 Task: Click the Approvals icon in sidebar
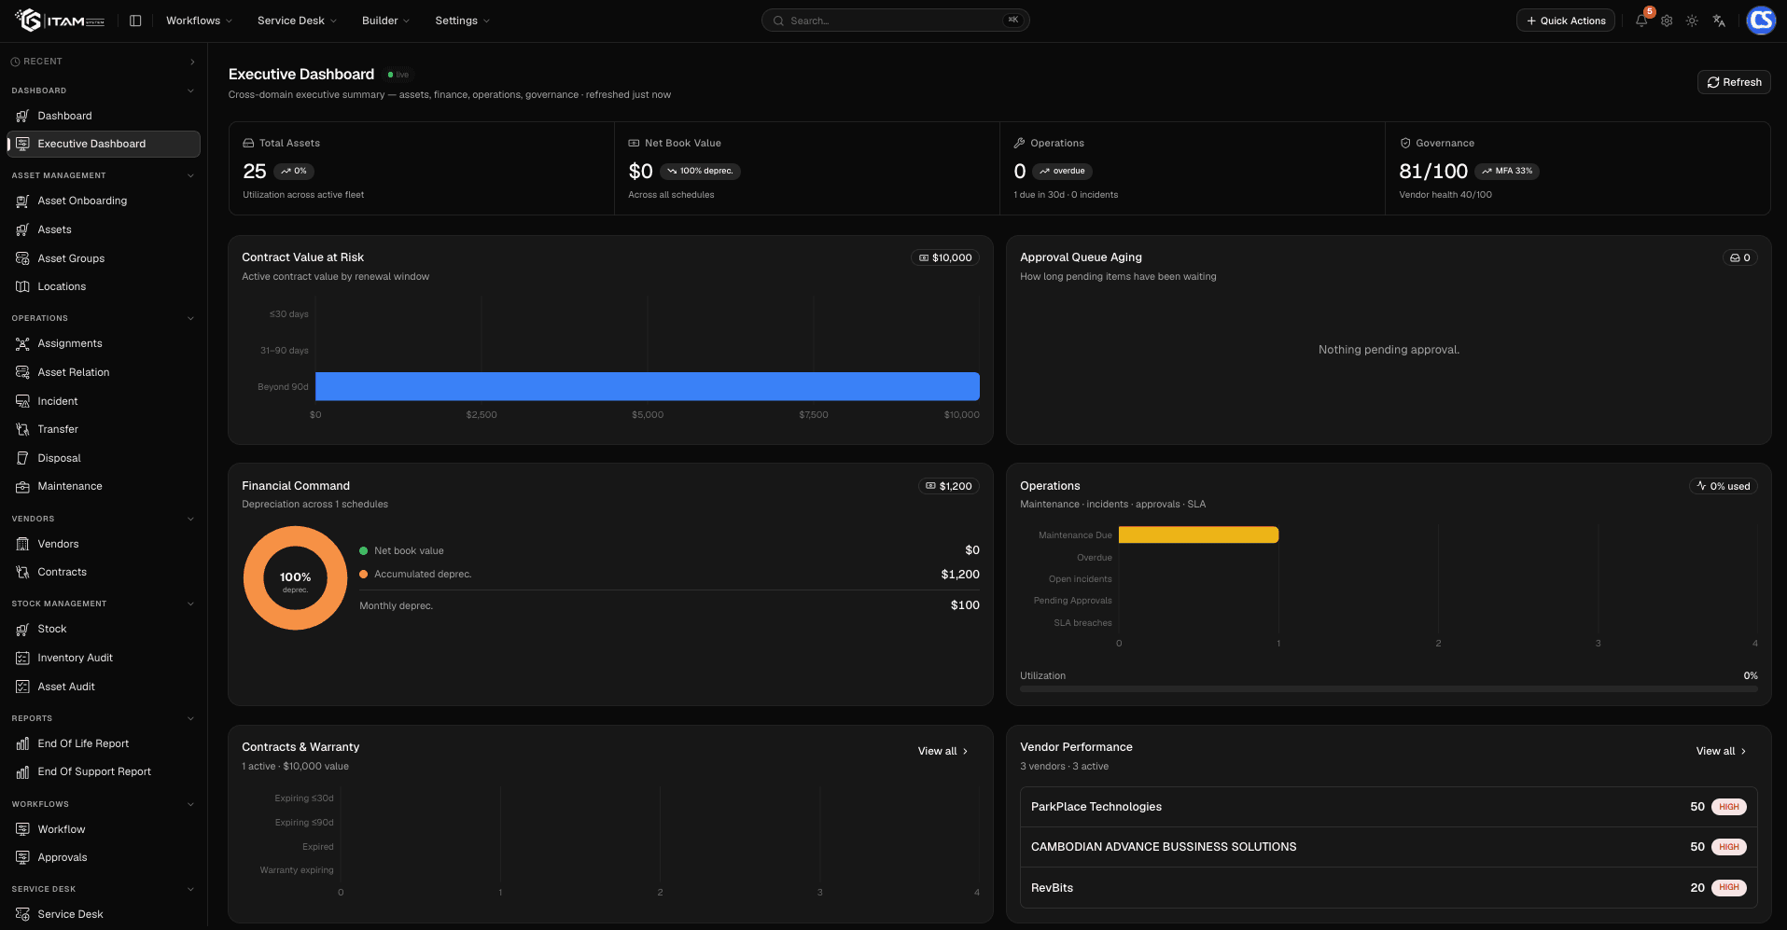click(x=22, y=857)
